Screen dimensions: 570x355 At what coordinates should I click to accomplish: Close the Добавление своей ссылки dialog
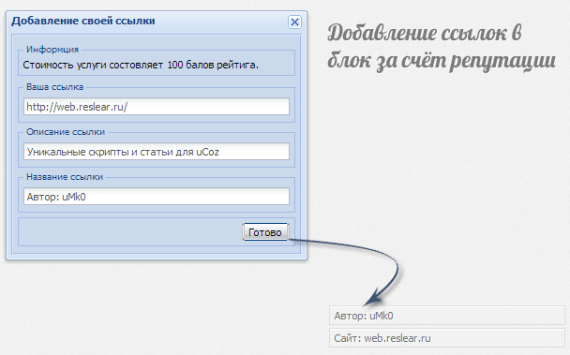point(294,22)
